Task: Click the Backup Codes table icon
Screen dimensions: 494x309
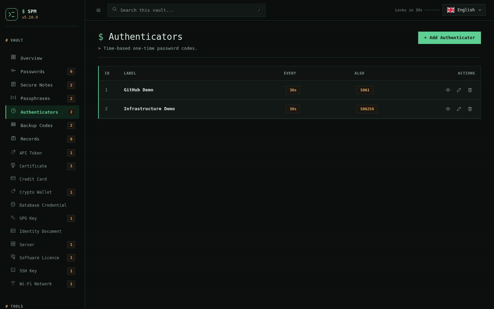Action: pos(13,124)
